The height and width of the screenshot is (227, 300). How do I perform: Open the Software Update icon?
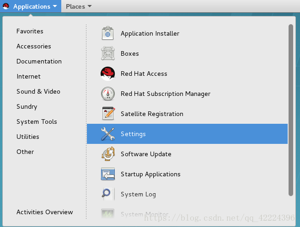tap(108, 154)
